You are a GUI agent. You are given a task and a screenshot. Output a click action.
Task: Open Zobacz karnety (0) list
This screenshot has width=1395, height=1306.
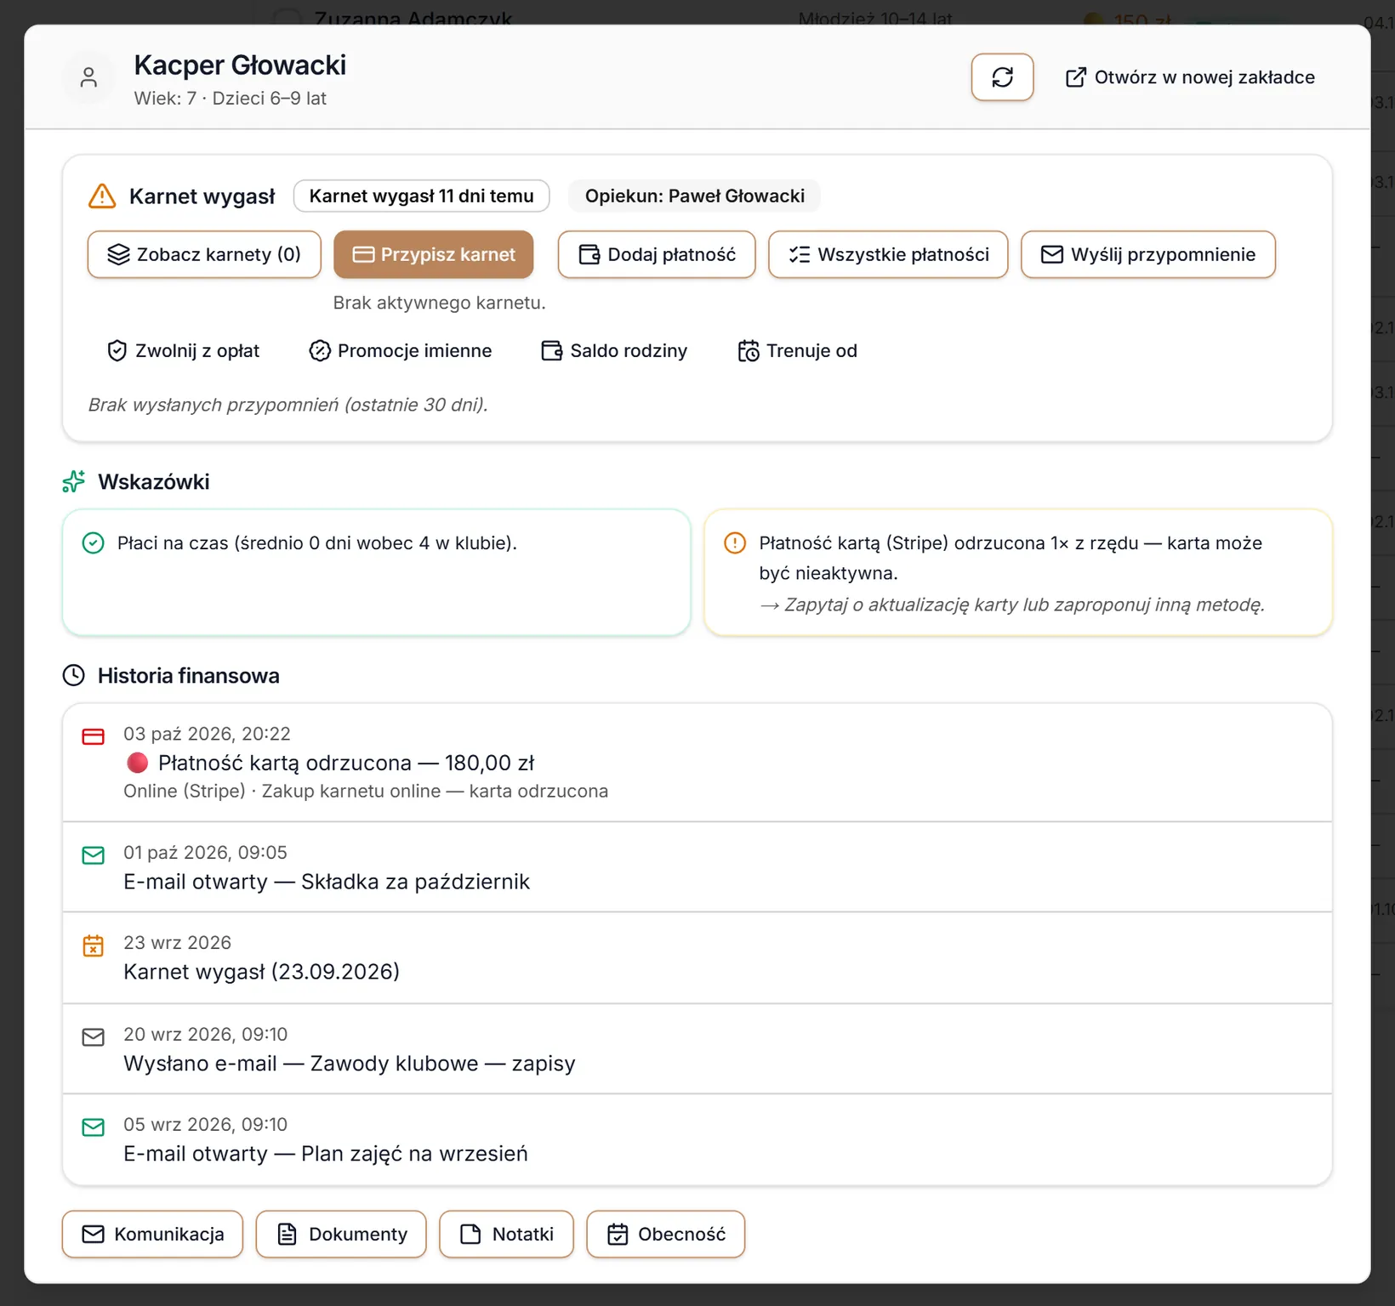tap(204, 254)
